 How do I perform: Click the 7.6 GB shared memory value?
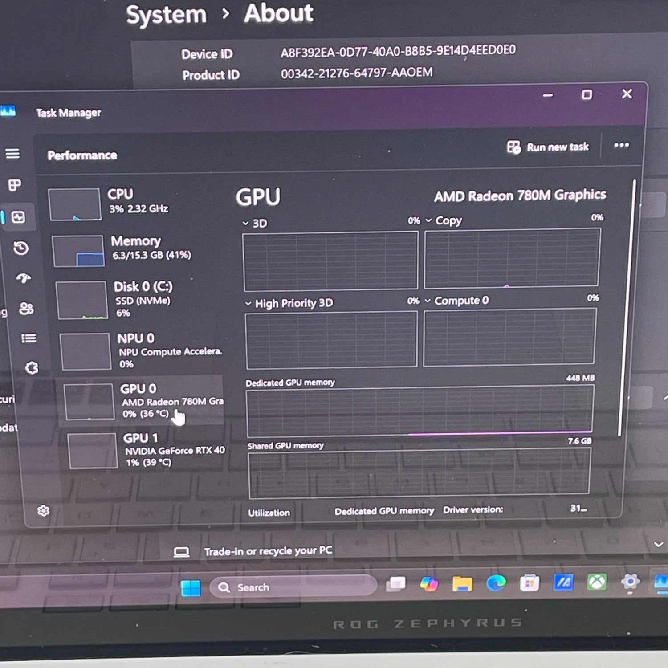pos(579,441)
